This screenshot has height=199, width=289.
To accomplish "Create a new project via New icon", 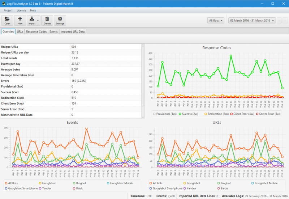I will point(20,20).
